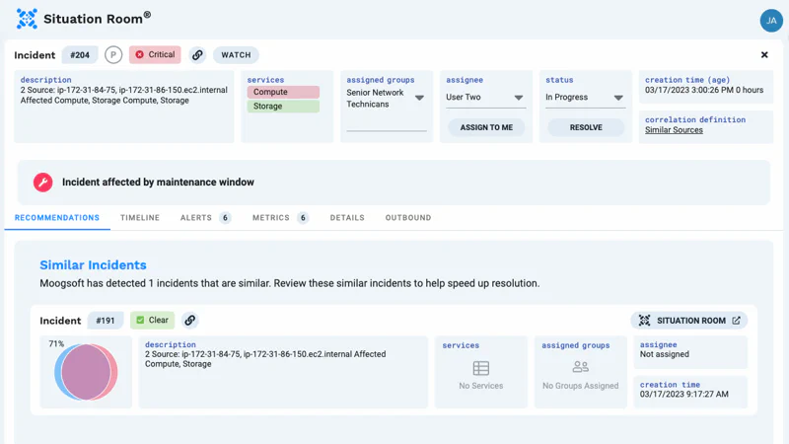
Task: Click the P priority circle icon
Action: pyautogui.click(x=113, y=55)
